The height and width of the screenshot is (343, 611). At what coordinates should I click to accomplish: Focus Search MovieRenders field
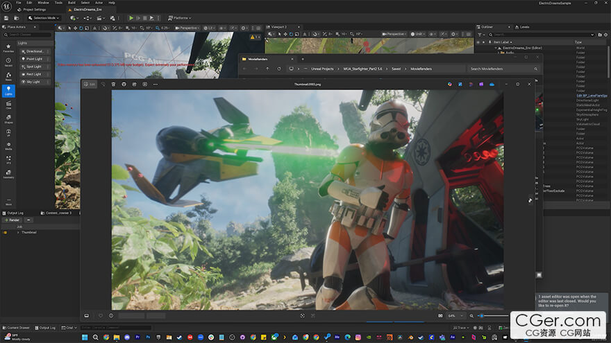503,69
